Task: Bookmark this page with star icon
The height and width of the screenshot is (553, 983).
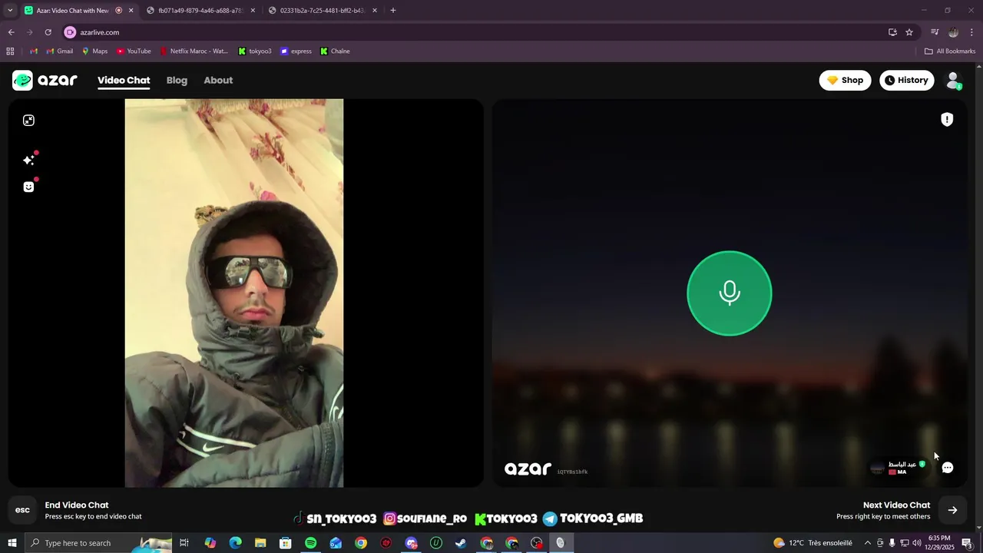Action: click(x=909, y=32)
